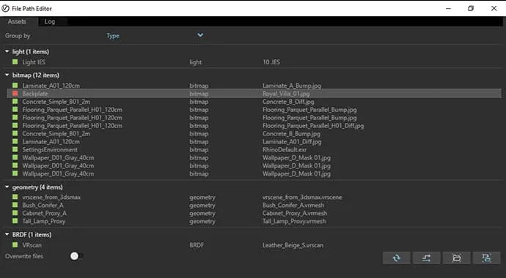Click the status square in the Concrete_B_Diff.jpg row

pos(15,102)
